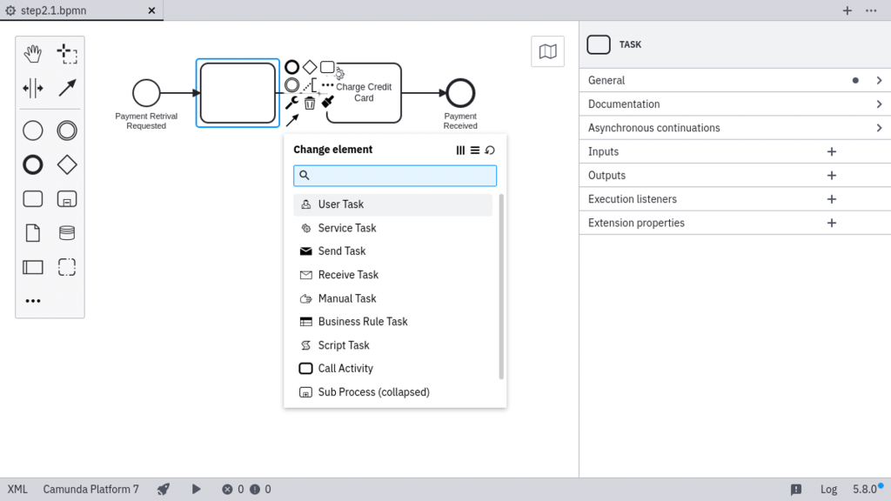The height and width of the screenshot is (501, 891).
Task: Open the XML view
Action: point(17,490)
